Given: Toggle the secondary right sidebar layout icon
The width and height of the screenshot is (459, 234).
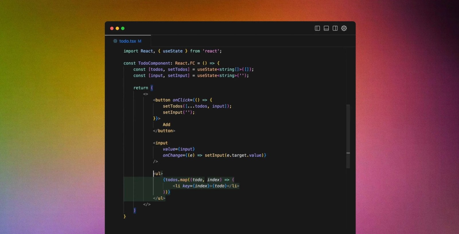Looking at the screenshot, I should (x=335, y=28).
